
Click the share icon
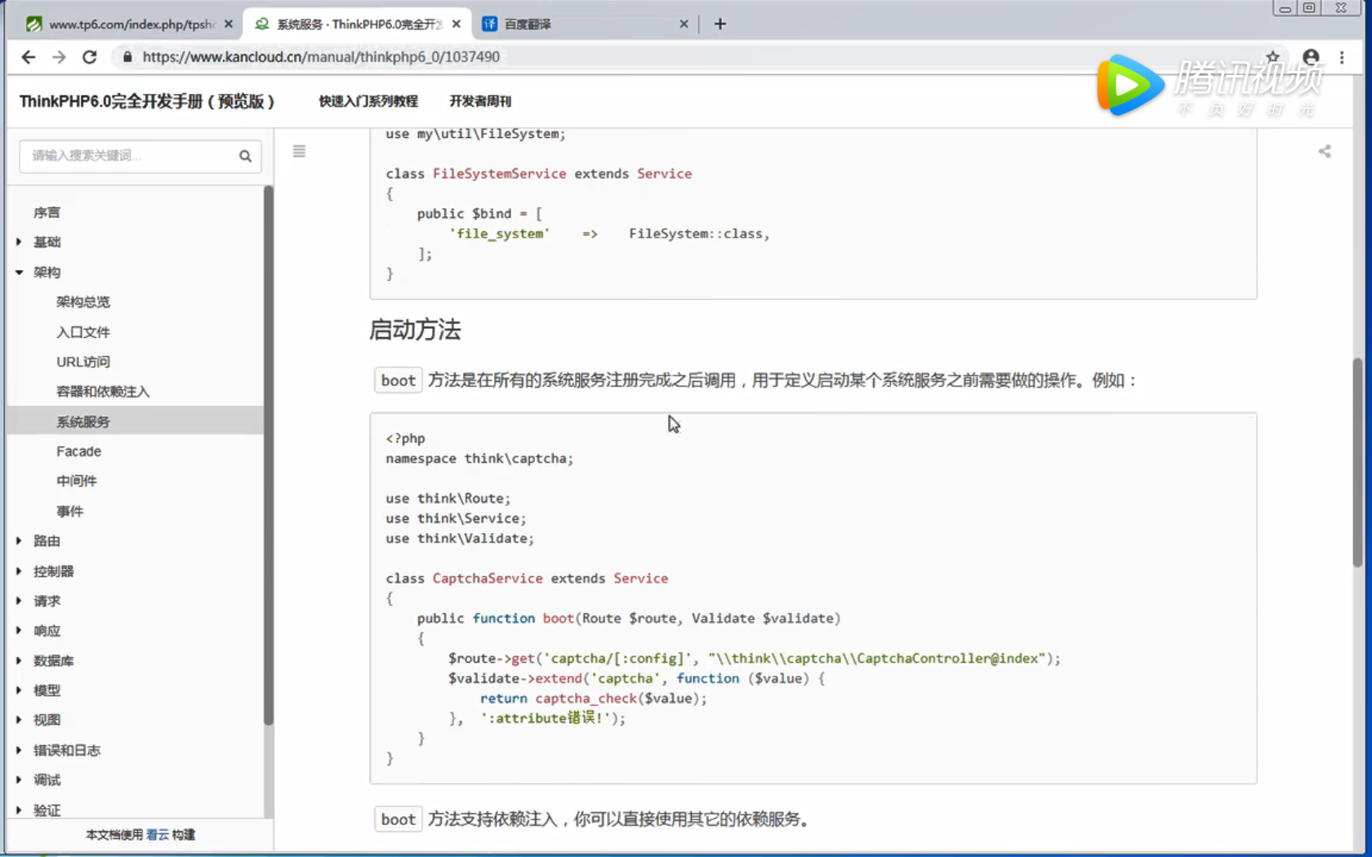[x=1325, y=151]
